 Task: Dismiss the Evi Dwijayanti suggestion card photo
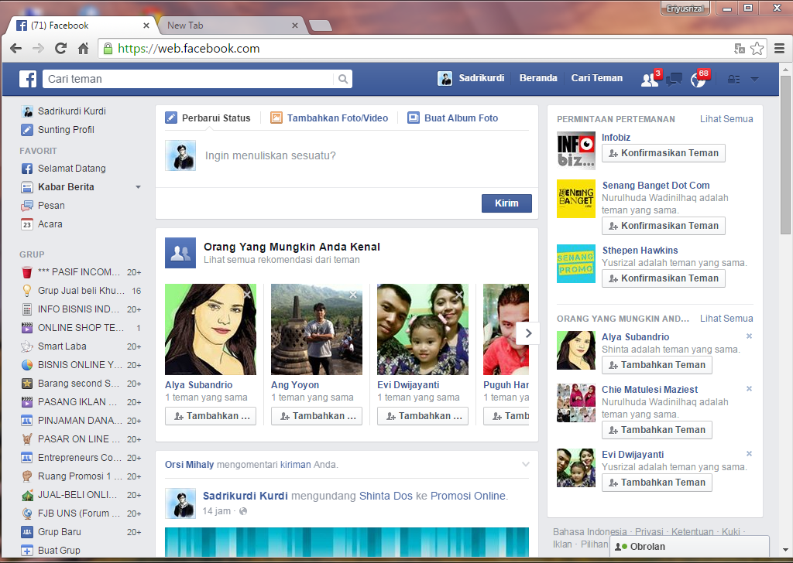(459, 295)
